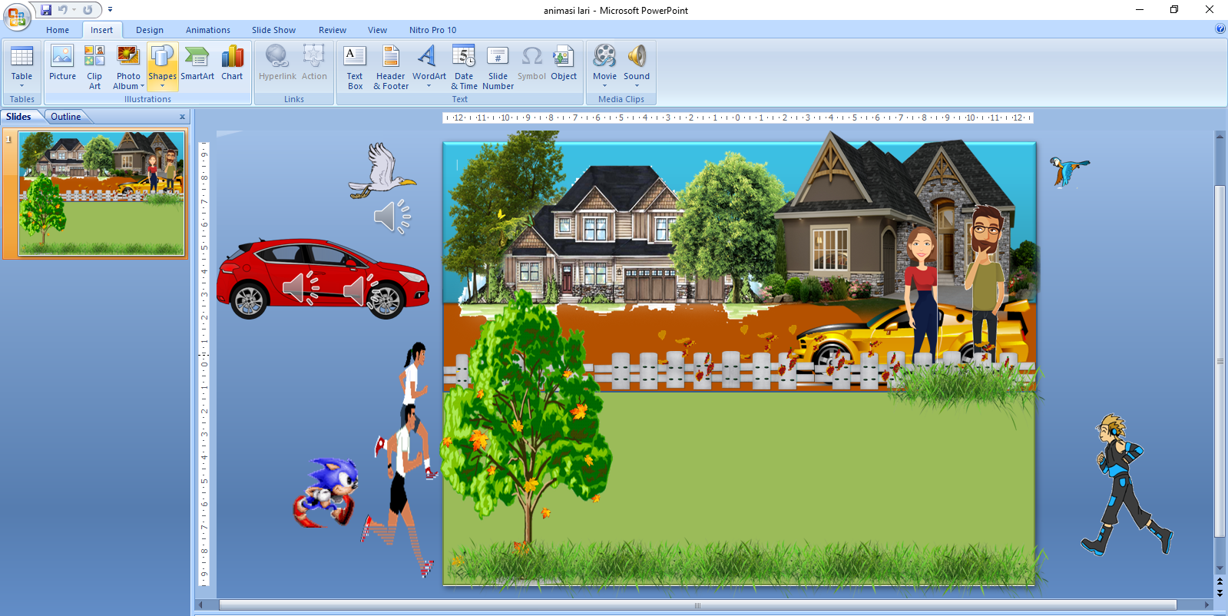1228x616 pixels.
Task: Select the Insert ribbon tab
Action: tap(101, 30)
